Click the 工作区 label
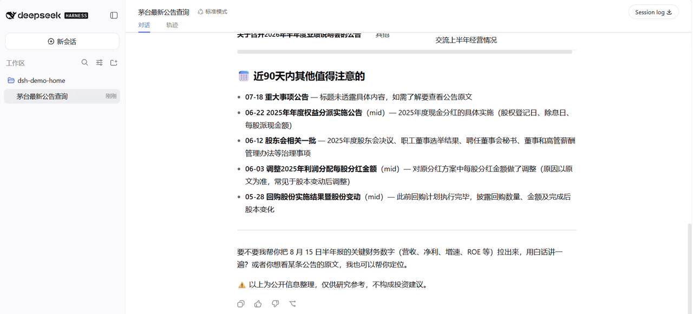693x314 pixels. coord(15,63)
